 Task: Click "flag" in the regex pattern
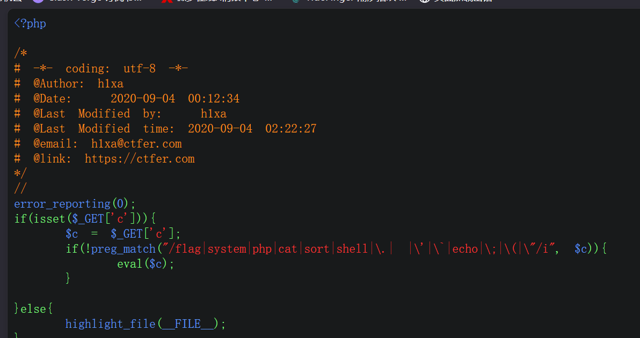tap(188, 249)
